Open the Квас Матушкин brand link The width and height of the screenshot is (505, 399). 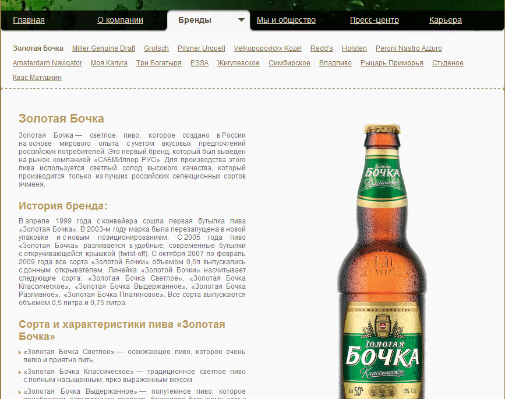click(x=37, y=78)
